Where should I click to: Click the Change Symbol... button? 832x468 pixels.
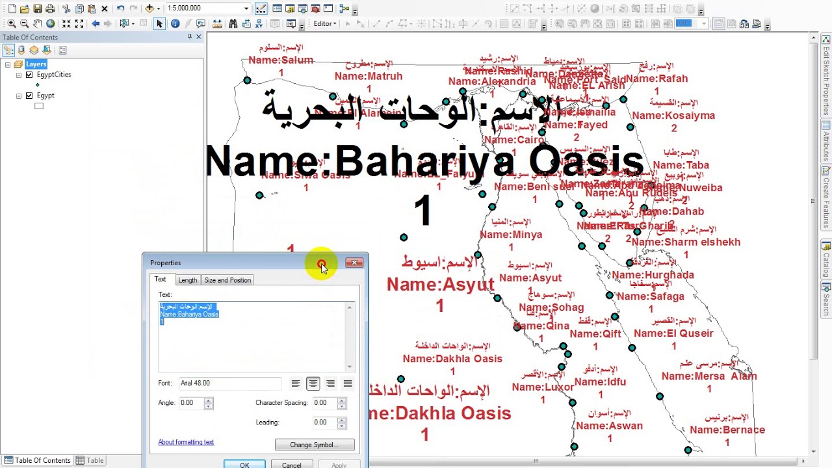[x=315, y=445]
